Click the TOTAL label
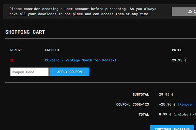Screen dimensions: 196x130 144,114
